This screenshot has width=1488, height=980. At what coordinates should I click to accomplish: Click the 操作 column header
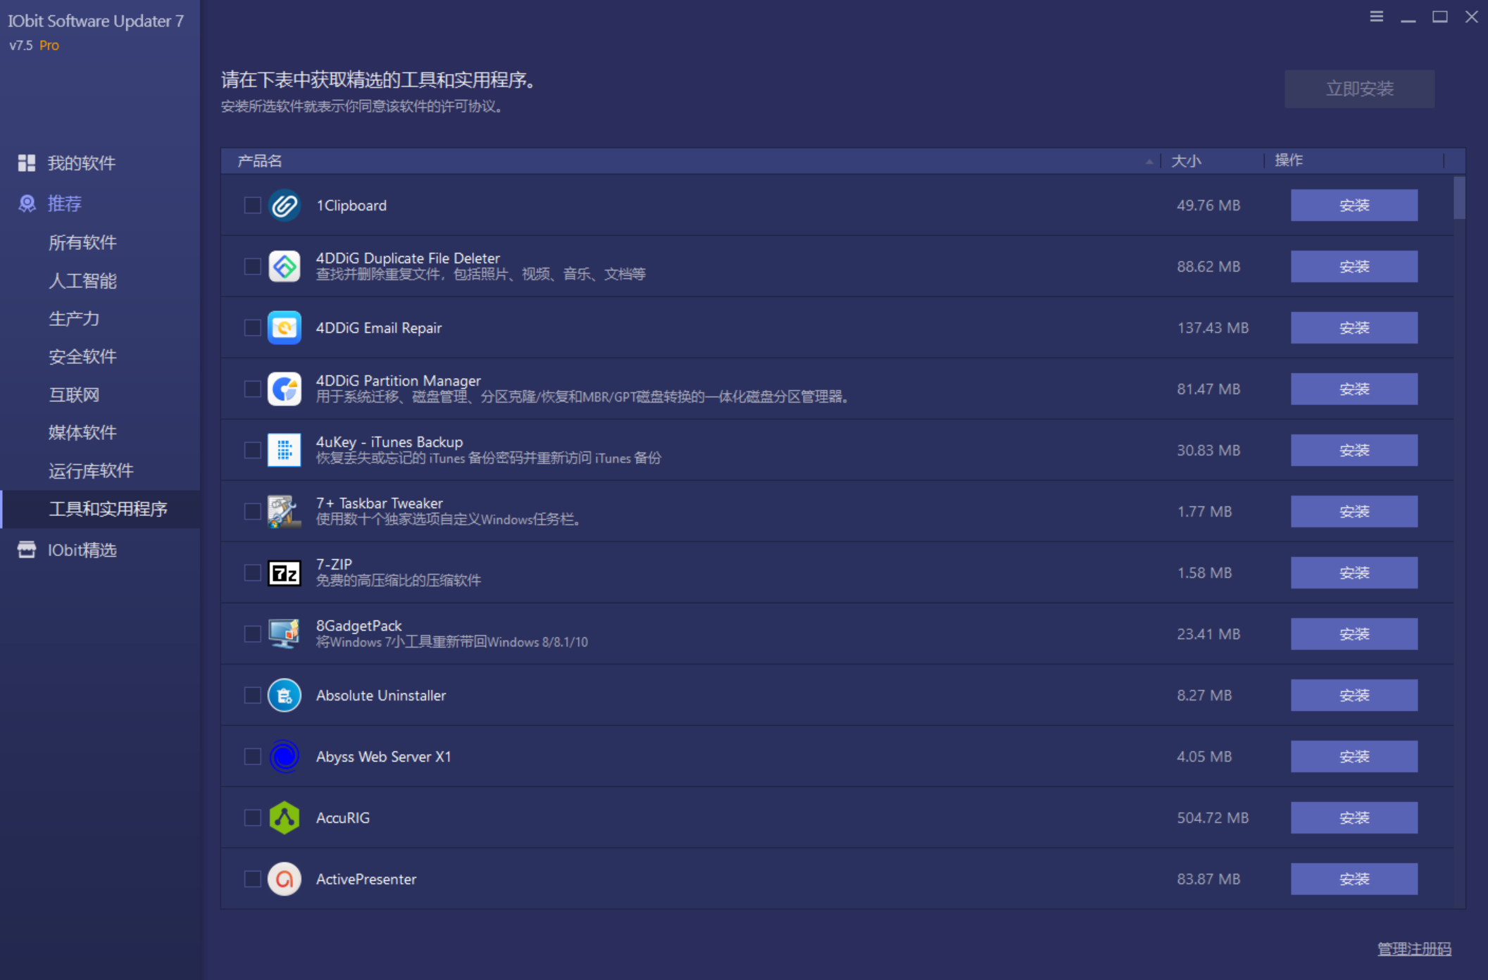click(1354, 161)
